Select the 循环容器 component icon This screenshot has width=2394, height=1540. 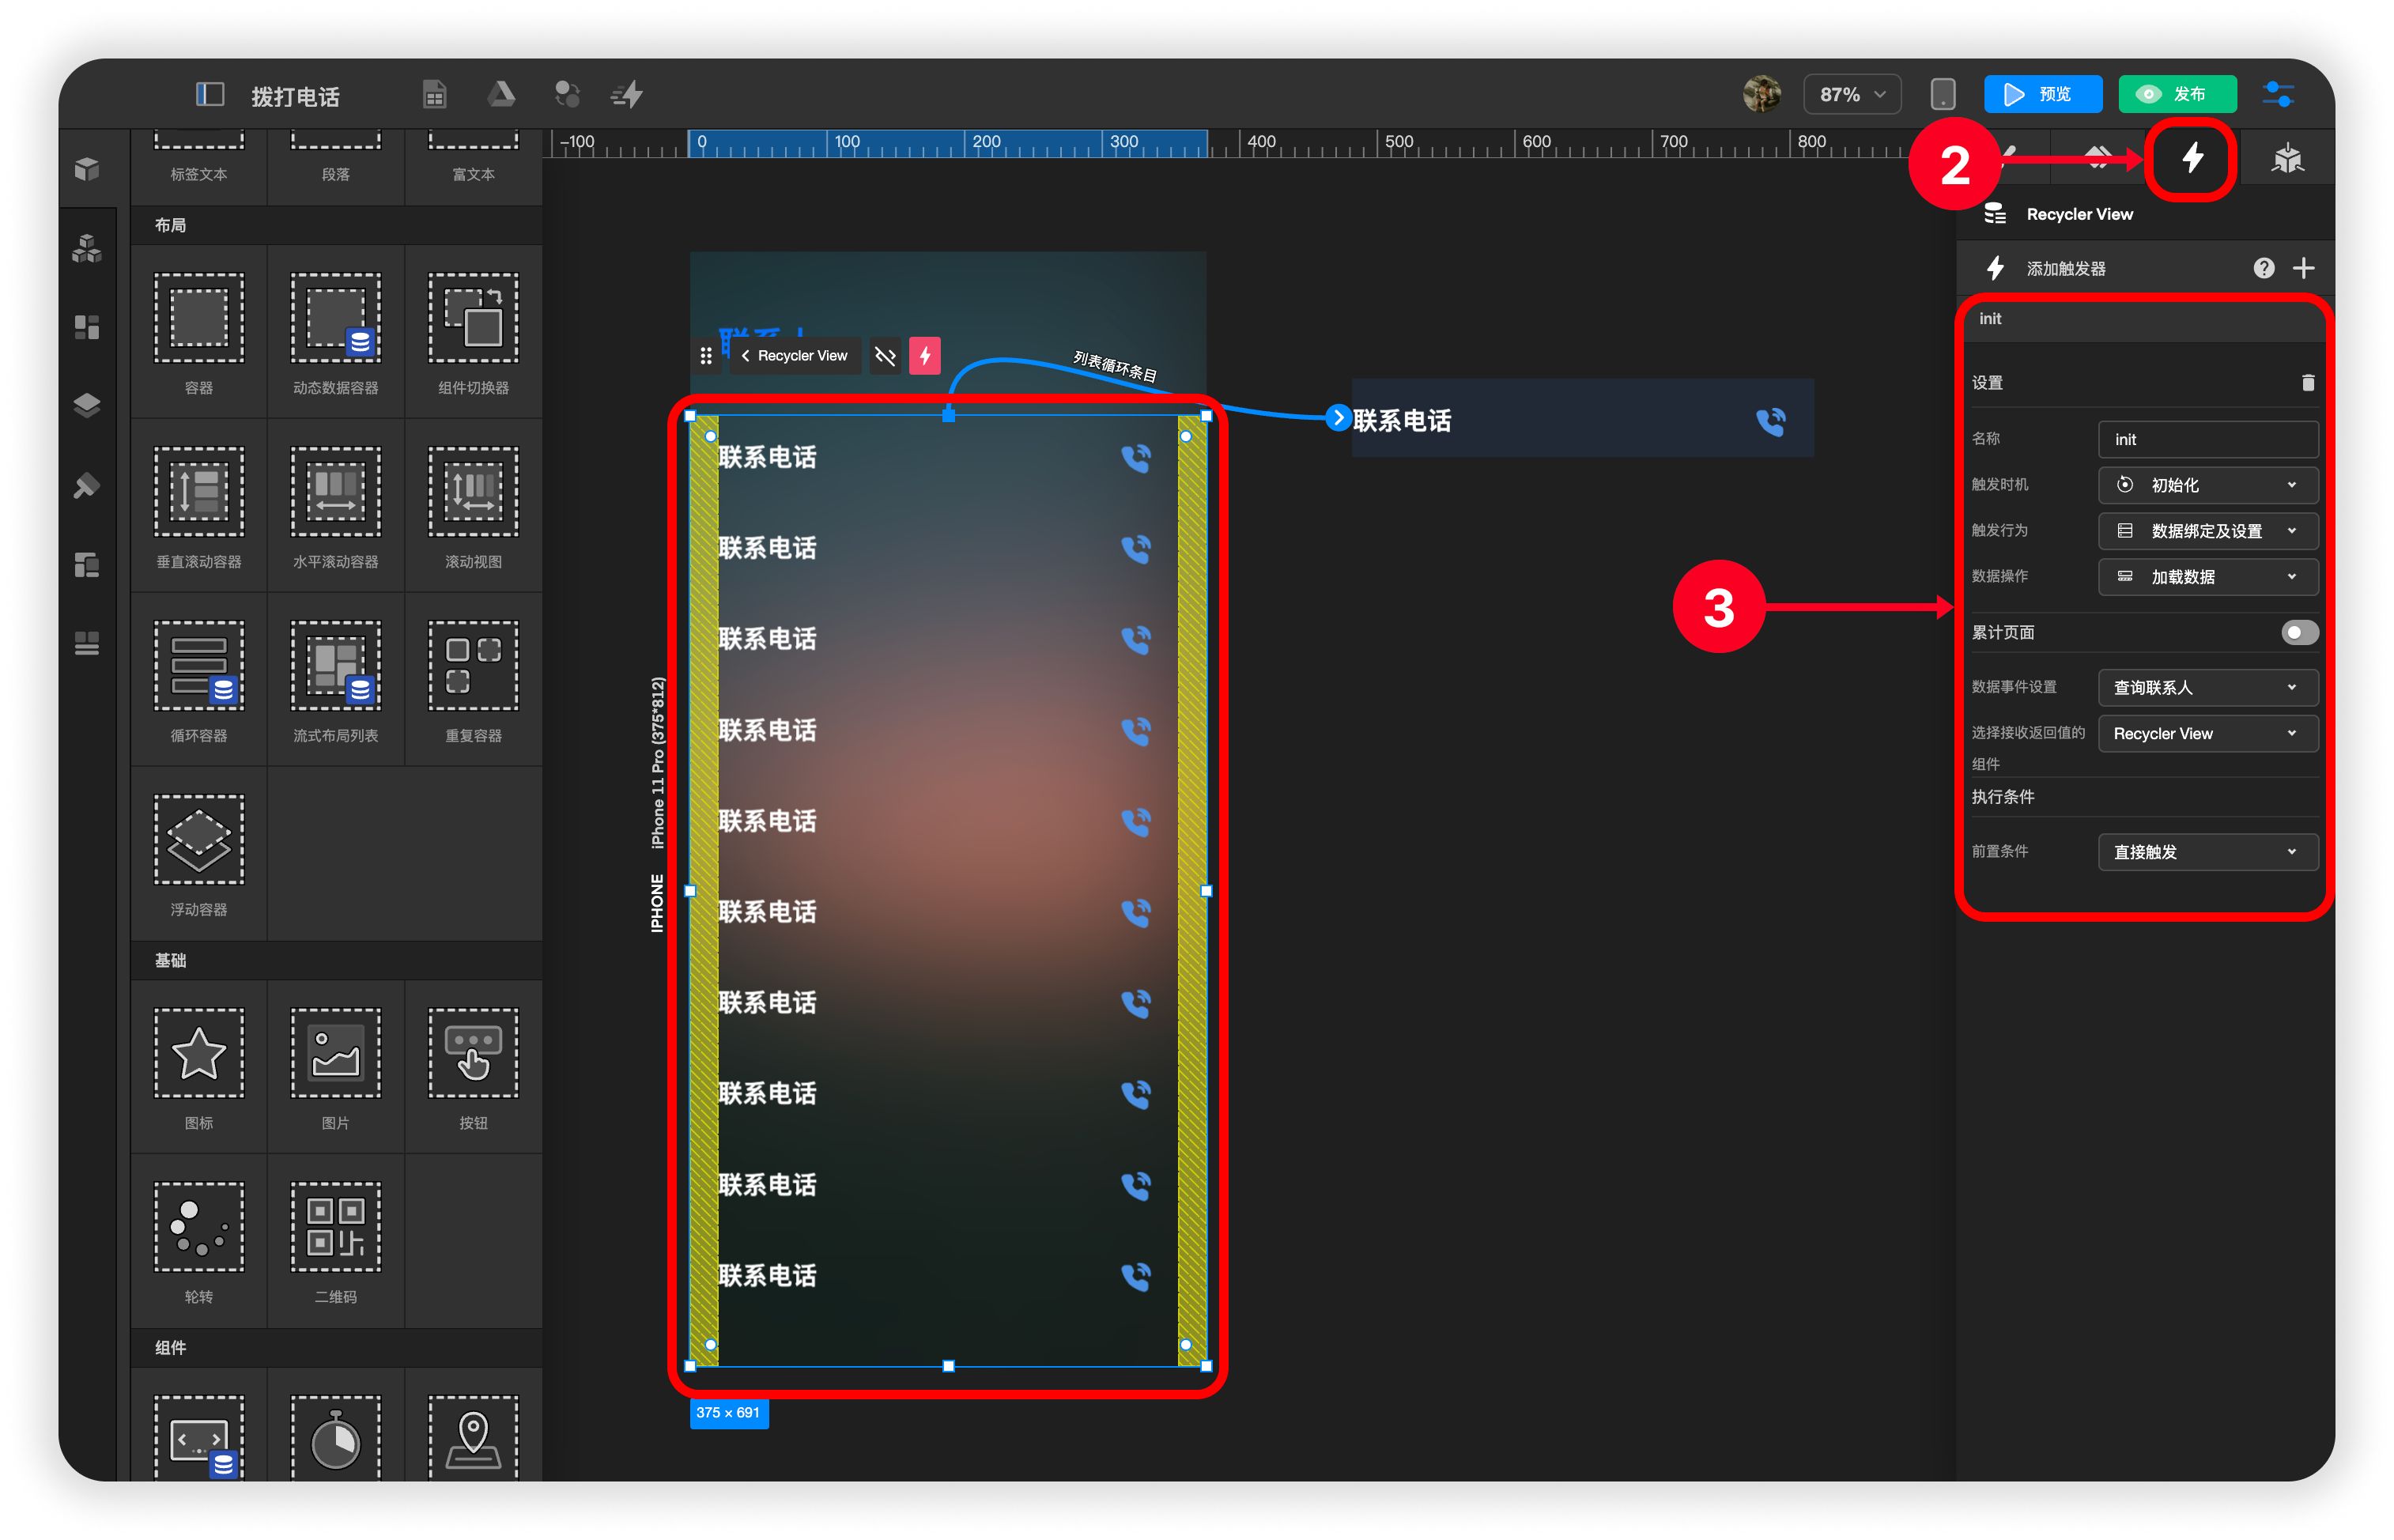coord(199,665)
